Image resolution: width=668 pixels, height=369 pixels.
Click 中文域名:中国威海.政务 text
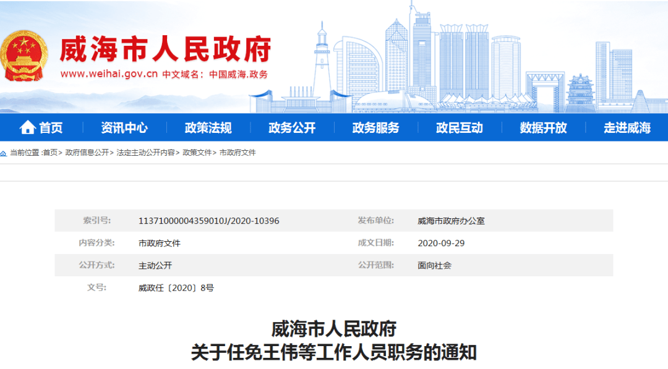[x=215, y=75]
